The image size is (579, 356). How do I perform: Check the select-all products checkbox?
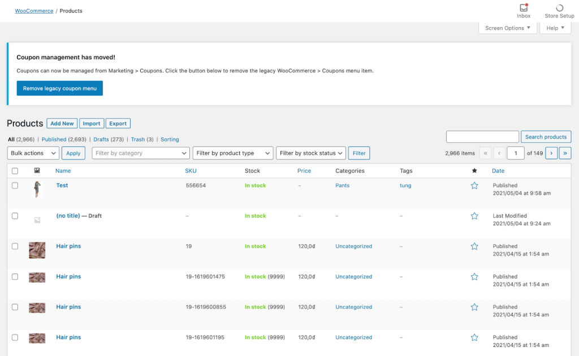15,170
